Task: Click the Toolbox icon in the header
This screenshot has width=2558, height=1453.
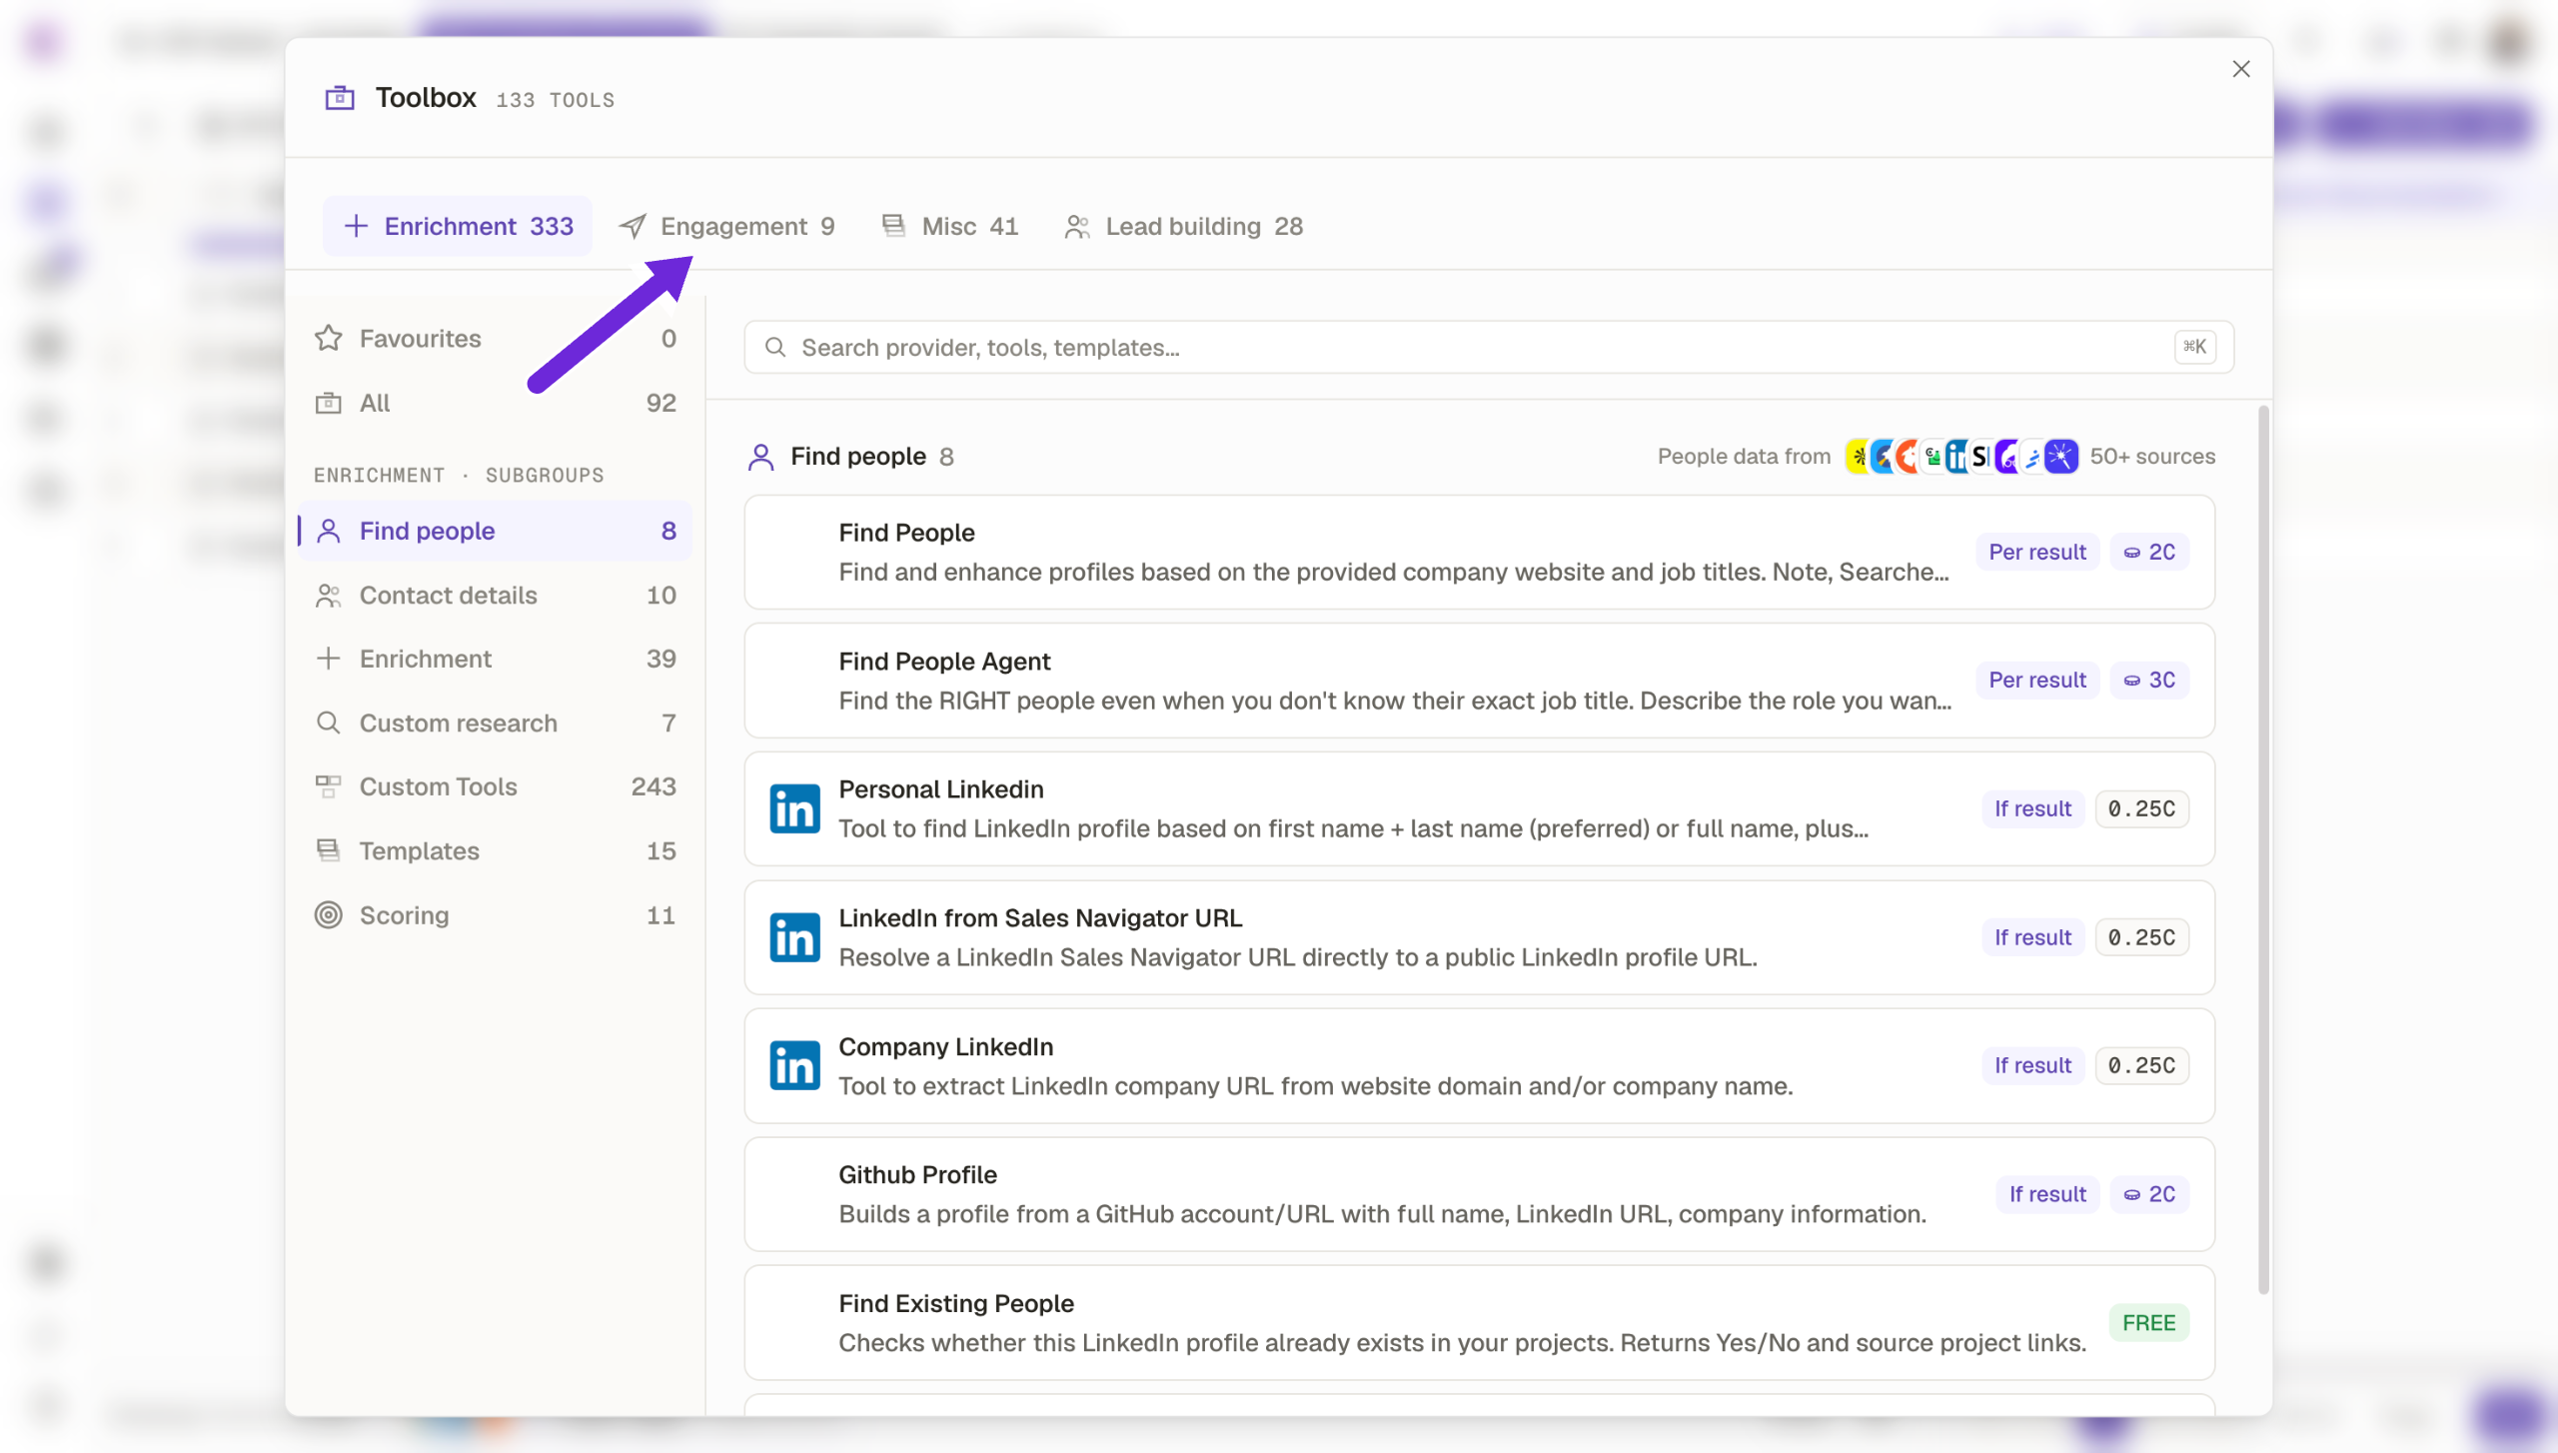Action: 340,98
